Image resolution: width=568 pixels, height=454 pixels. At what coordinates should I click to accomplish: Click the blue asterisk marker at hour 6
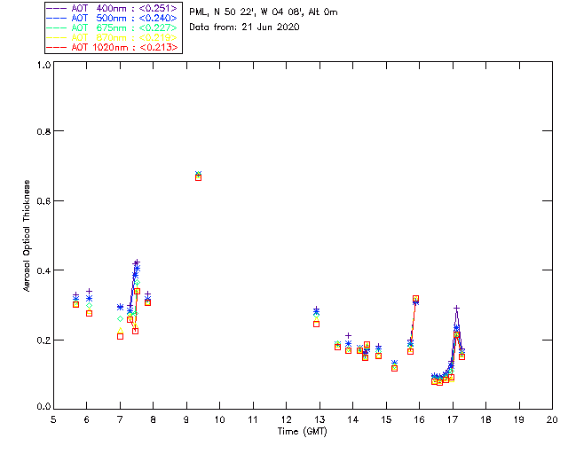coord(89,298)
